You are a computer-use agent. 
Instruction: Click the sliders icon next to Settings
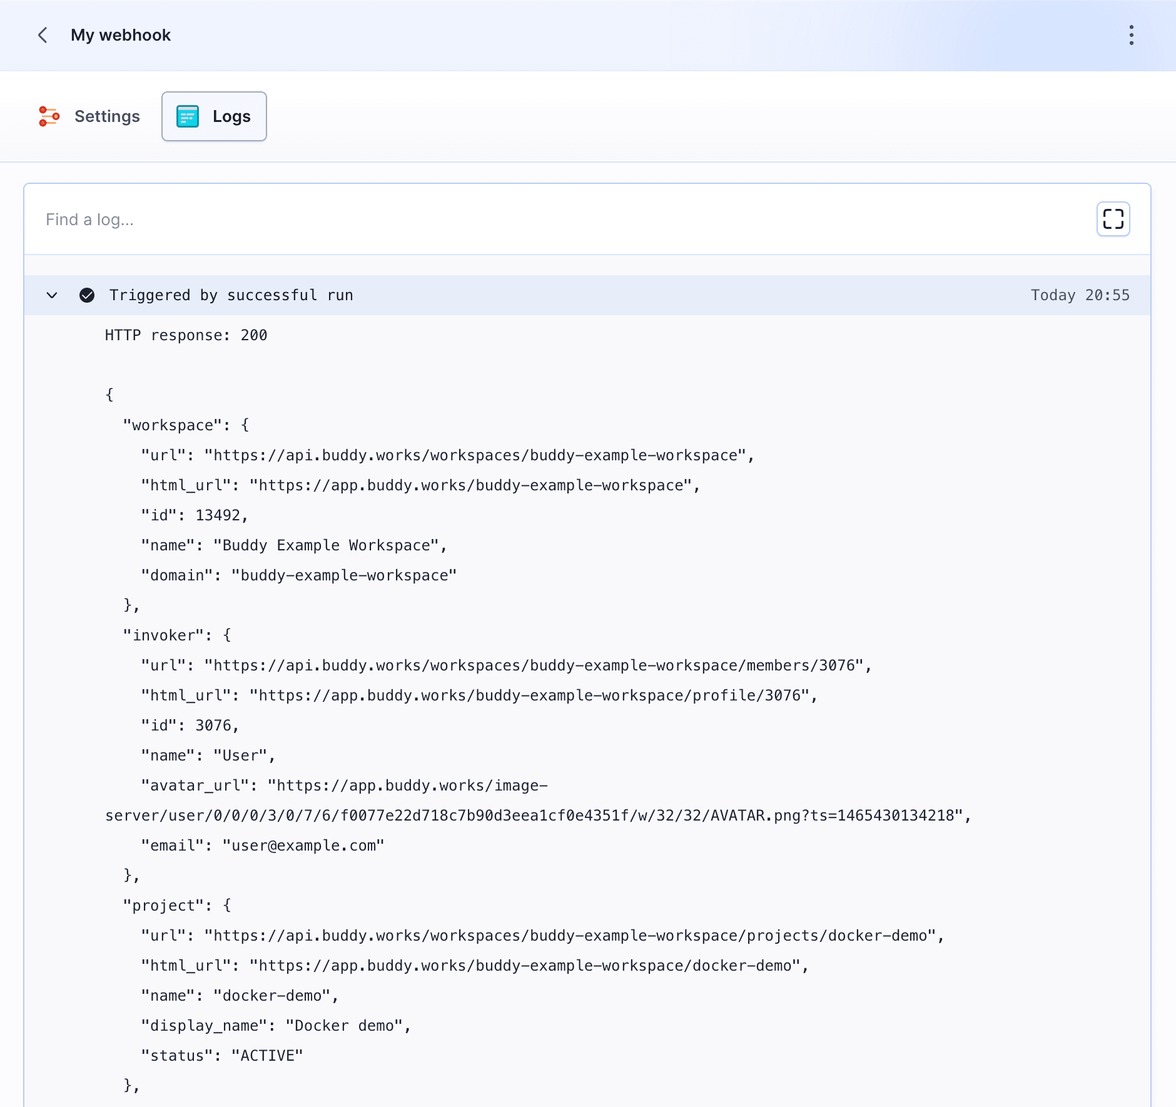point(49,116)
